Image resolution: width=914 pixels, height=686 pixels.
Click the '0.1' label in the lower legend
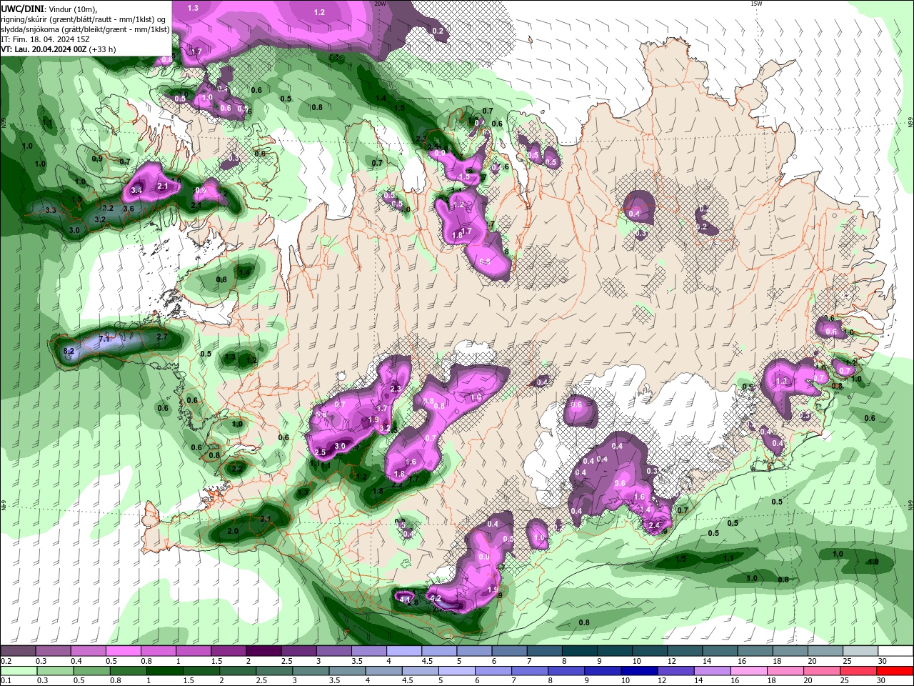(6, 681)
